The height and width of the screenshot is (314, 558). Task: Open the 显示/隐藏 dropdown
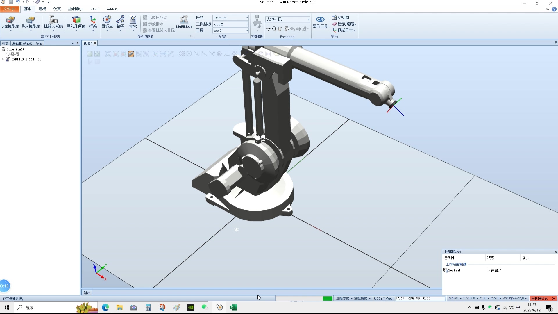(344, 24)
